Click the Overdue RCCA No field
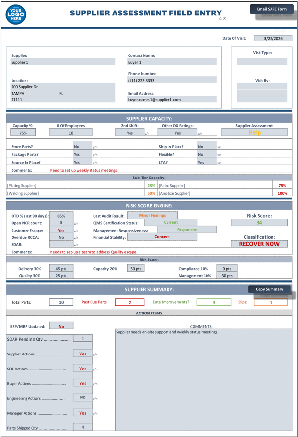This screenshot has height=437, width=298. 61,237
